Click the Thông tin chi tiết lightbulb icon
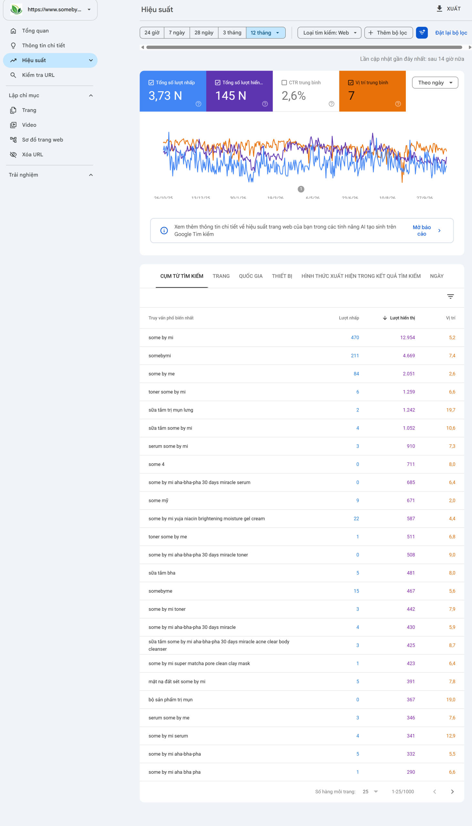 (x=13, y=46)
